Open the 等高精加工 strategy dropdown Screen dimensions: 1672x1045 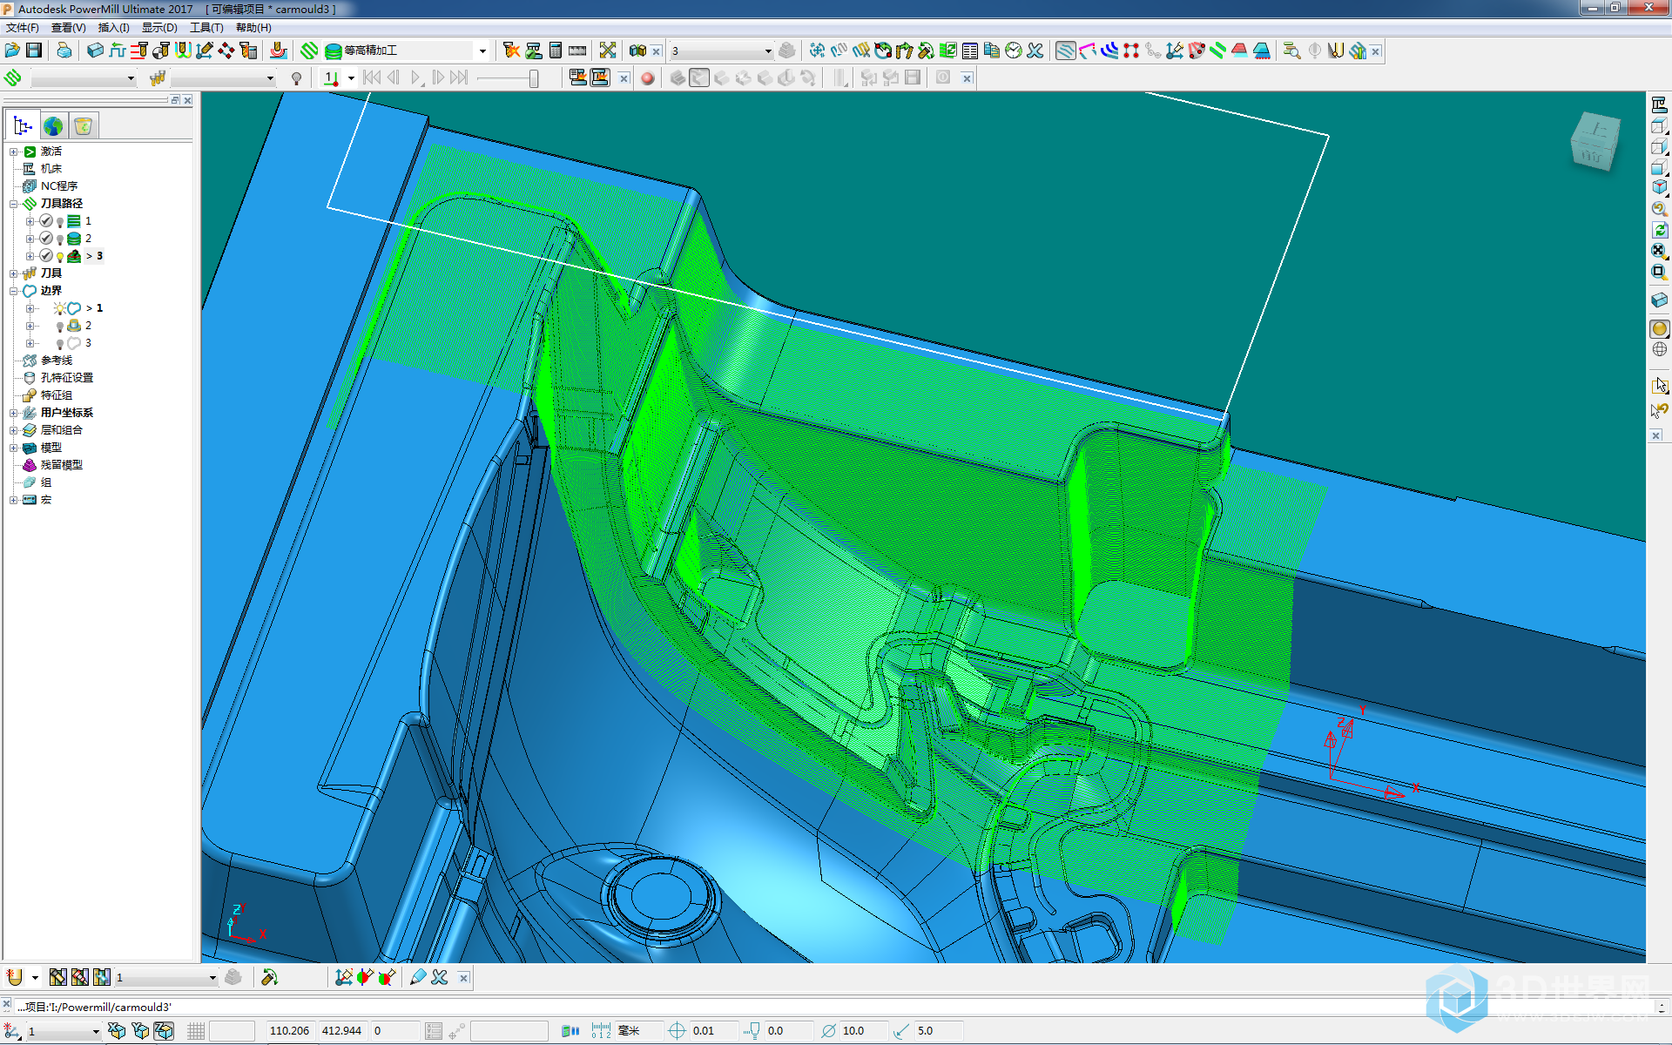482,51
